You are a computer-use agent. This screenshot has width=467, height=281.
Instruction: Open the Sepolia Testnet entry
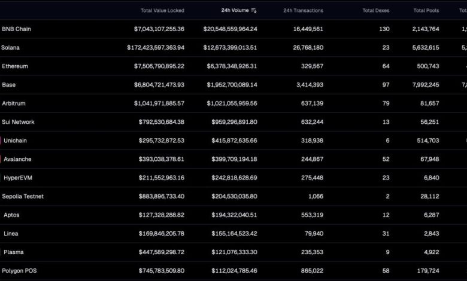[x=23, y=197]
